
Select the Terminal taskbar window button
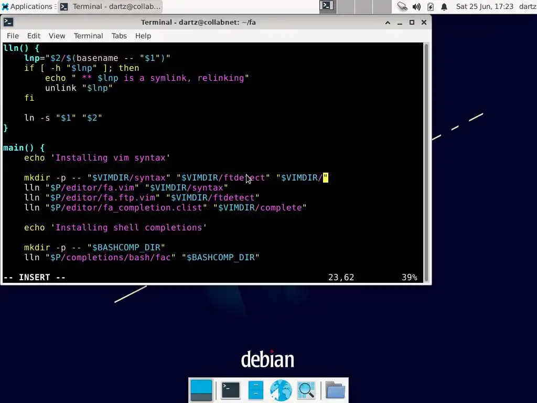coord(110,6)
